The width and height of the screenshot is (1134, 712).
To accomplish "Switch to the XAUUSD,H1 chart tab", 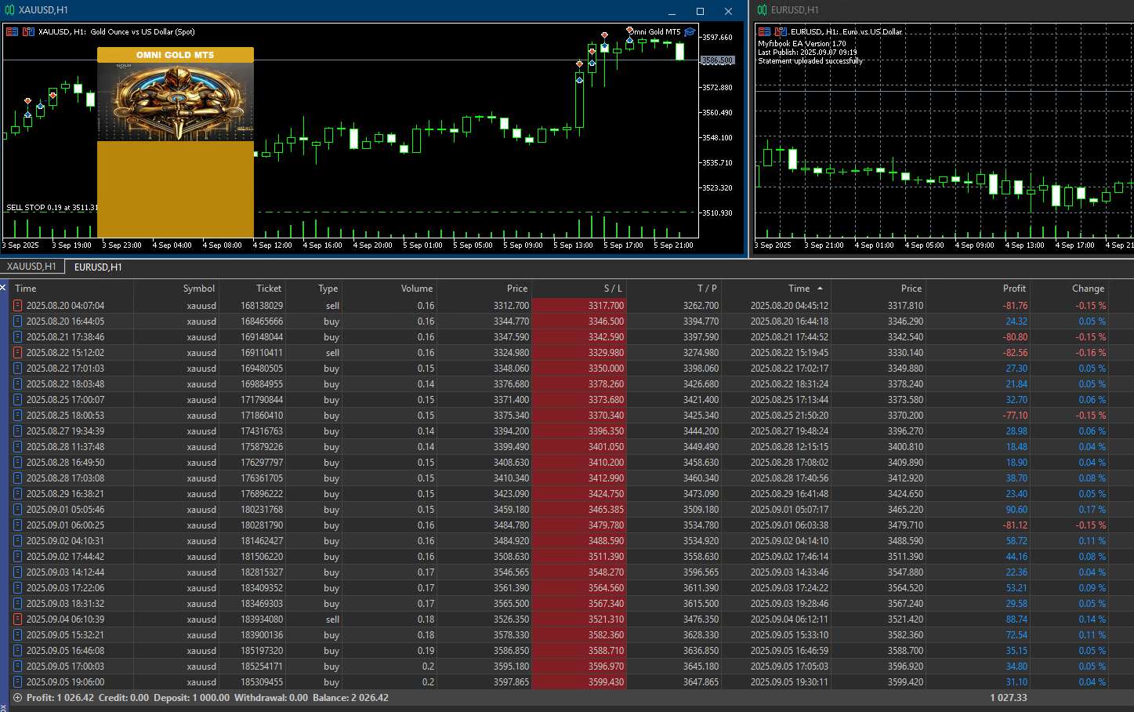I will (32, 267).
